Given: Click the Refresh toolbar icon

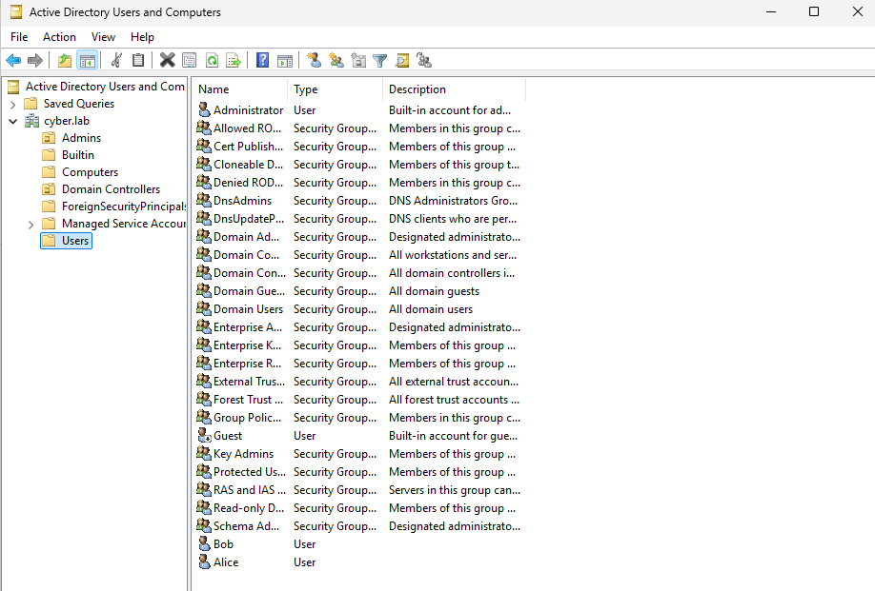Looking at the screenshot, I should pyautogui.click(x=212, y=61).
